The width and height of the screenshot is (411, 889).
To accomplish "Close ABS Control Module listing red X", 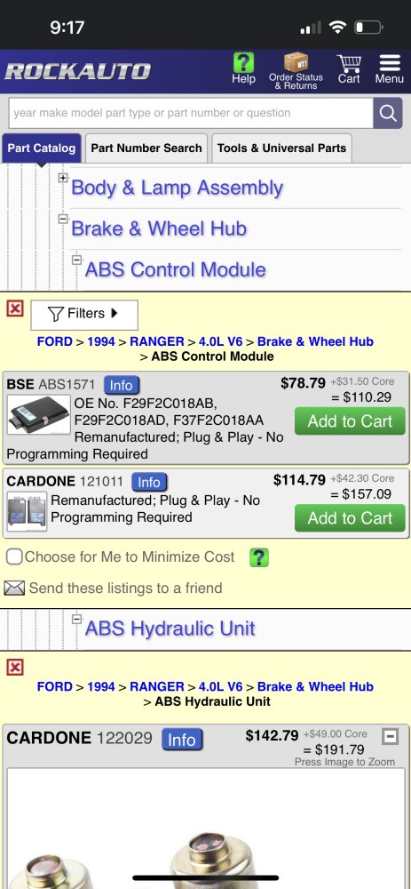I will click(x=15, y=309).
